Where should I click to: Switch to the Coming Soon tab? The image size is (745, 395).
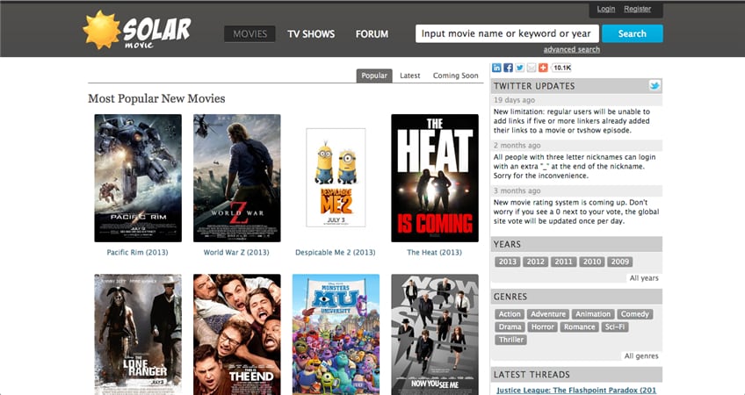pyautogui.click(x=455, y=75)
